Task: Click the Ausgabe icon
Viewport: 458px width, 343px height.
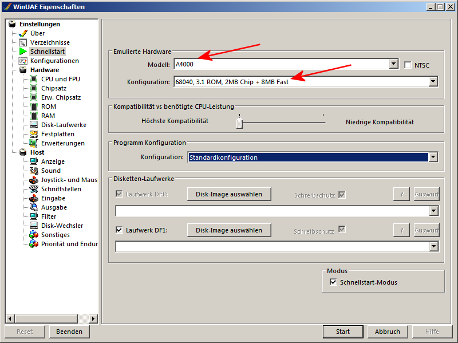Action: 34,207
